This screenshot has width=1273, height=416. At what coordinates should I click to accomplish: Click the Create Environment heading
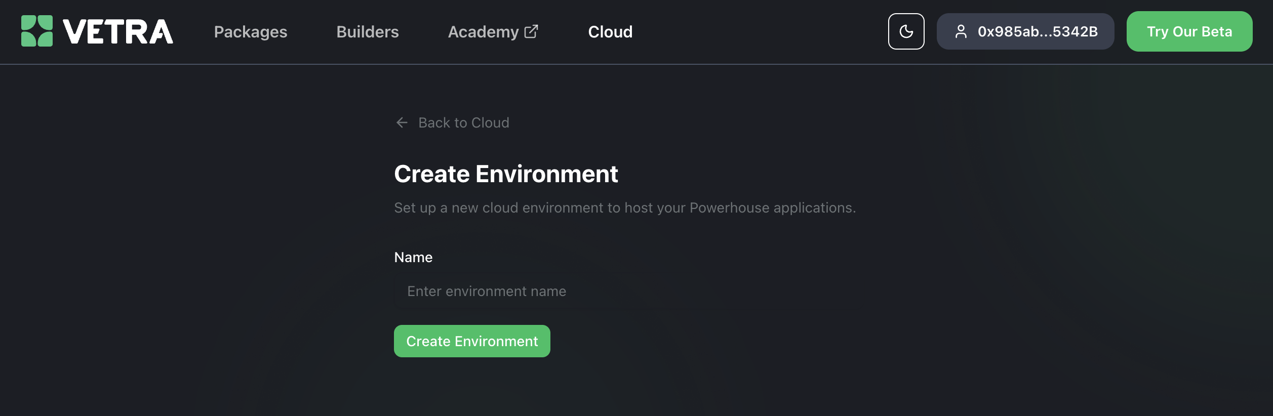point(506,174)
